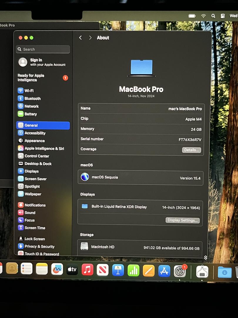Click System Settings icon in Dock
Screen dimensions: 238x318
(x=180, y=271)
